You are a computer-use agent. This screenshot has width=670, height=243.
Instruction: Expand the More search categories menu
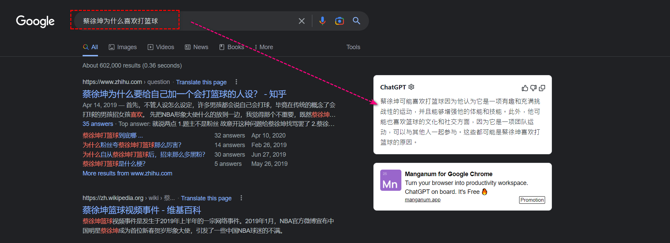coord(263,47)
